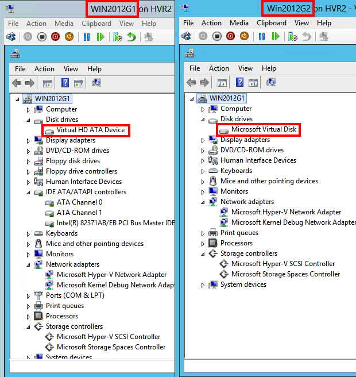356x377 pixels.
Task: Click the Turn Off stop button in WIN2012G1 toolbar
Action: point(42,37)
